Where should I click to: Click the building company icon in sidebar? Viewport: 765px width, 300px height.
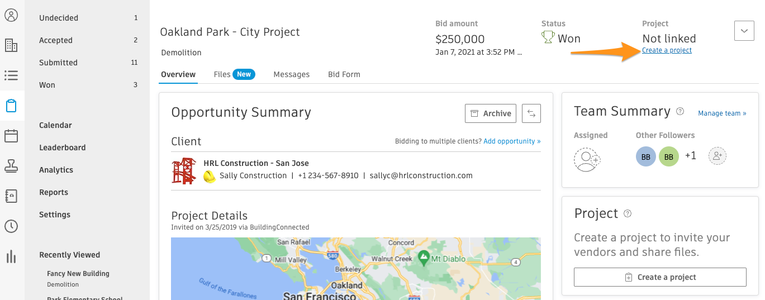pyautogui.click(x=11, y=45)
